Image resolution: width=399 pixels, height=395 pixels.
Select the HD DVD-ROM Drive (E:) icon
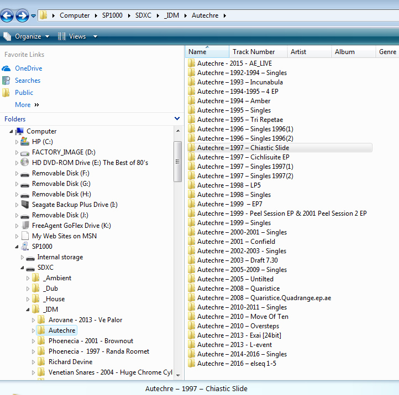[x=24, y=163]
